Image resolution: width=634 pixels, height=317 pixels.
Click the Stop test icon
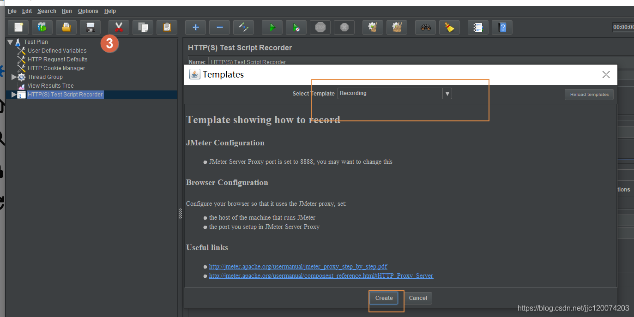(320, 28)
